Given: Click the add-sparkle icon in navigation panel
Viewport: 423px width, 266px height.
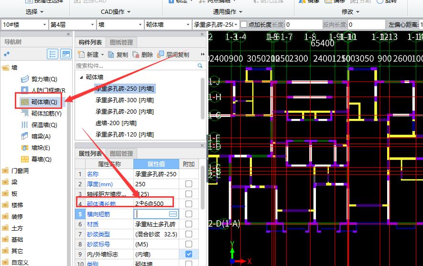Looking at the screenshot, I should 7,54.
